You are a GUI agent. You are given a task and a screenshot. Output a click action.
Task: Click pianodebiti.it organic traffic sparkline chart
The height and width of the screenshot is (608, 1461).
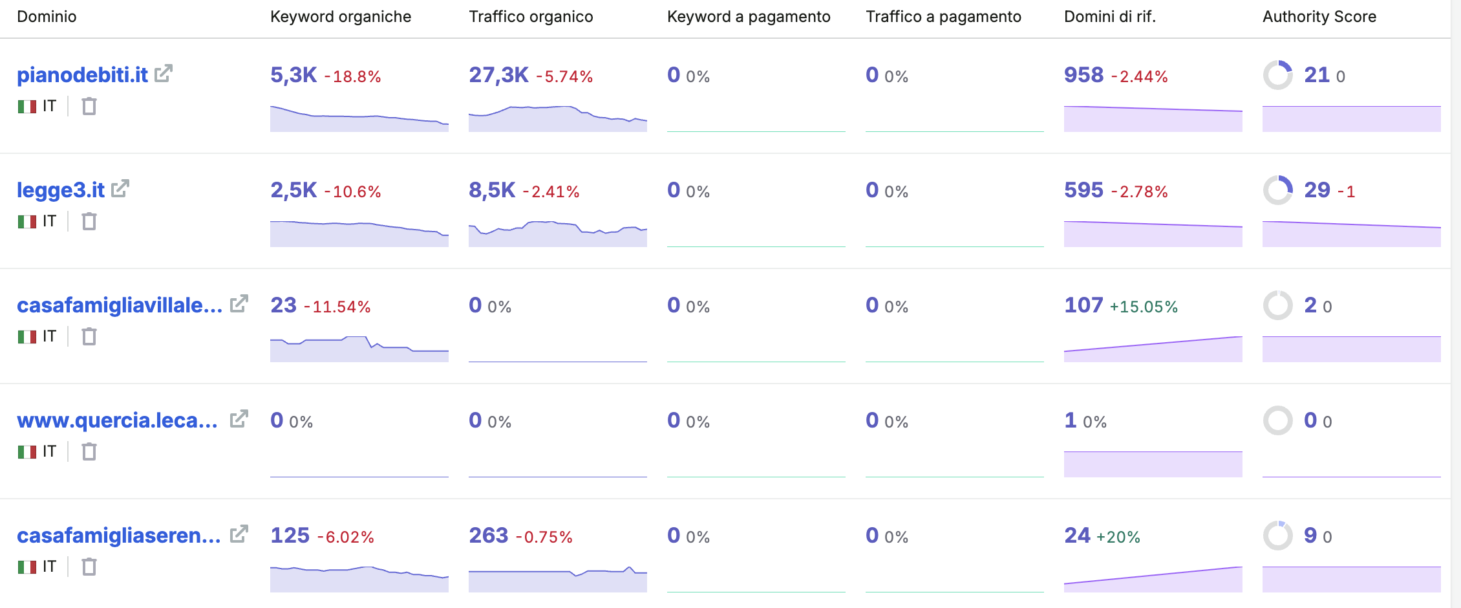(x=558, y=118)
